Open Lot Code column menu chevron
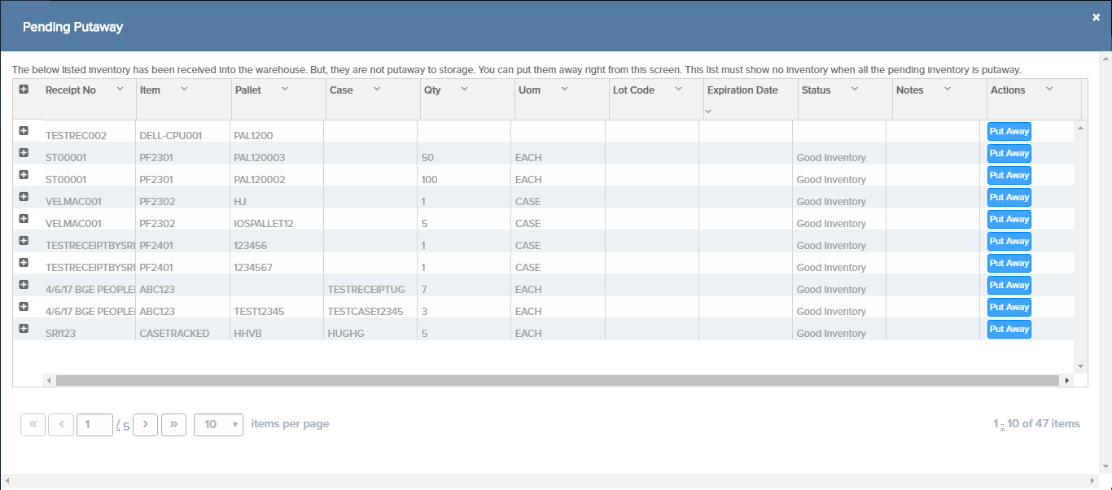Viewport: 1112px width, 490px height. 678,89
